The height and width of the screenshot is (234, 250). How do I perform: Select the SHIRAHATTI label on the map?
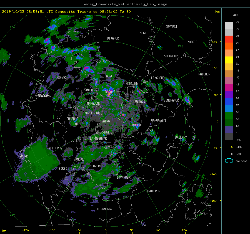tap(104, 132)
